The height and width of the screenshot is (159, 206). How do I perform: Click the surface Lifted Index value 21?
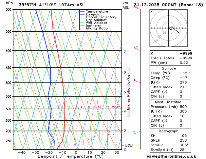182,87
